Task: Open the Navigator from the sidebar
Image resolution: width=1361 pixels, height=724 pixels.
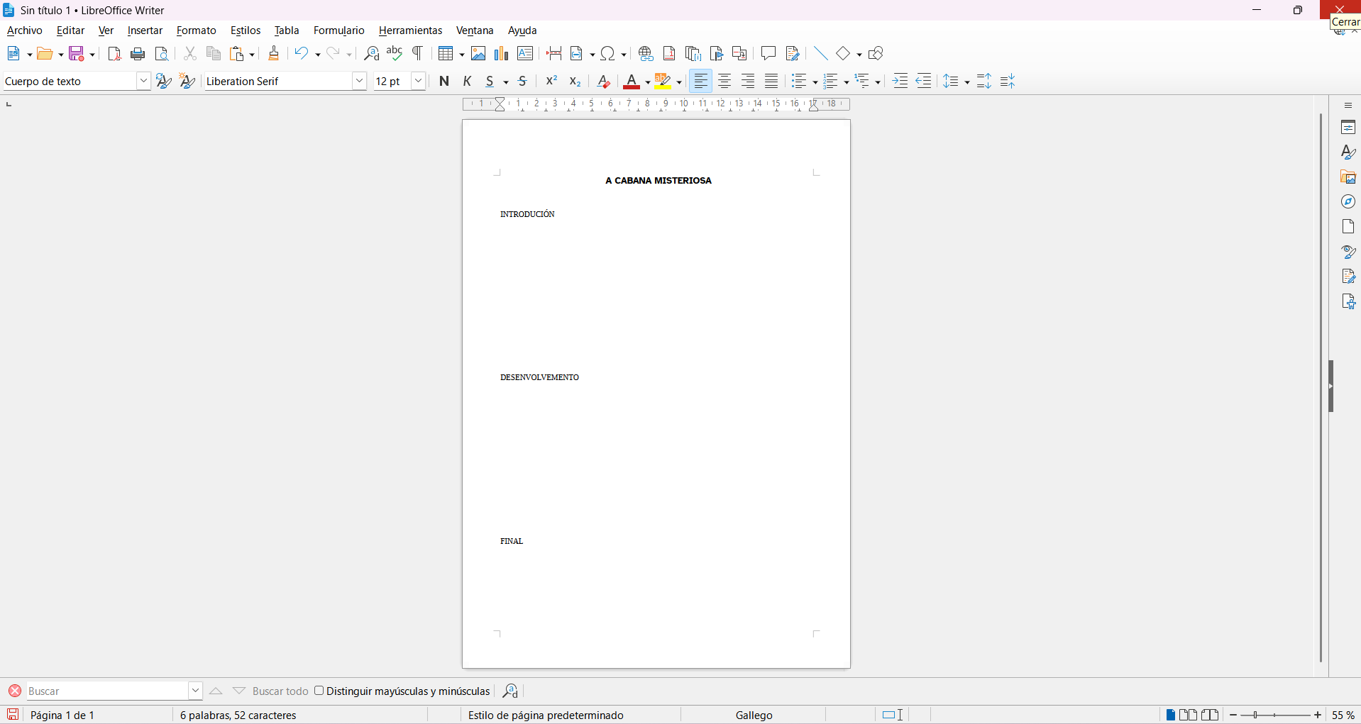Action: 1348,202
